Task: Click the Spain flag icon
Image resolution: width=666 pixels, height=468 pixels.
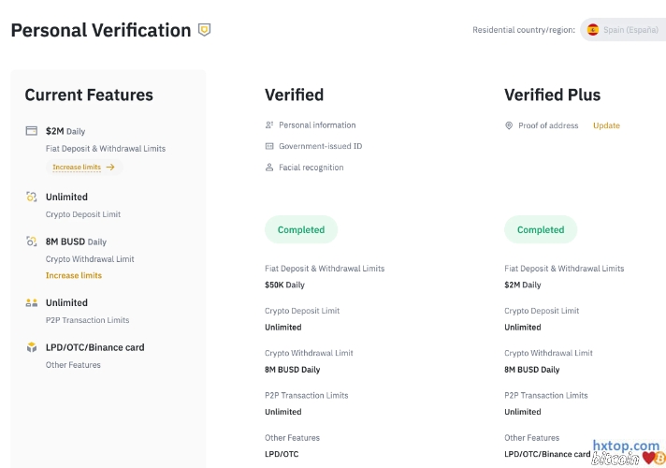Action: pos(593,30)
